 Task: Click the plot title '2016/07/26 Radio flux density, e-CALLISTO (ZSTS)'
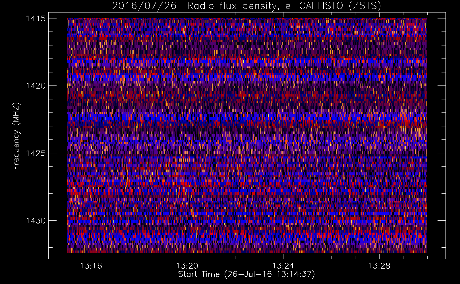tap(246, 6)
